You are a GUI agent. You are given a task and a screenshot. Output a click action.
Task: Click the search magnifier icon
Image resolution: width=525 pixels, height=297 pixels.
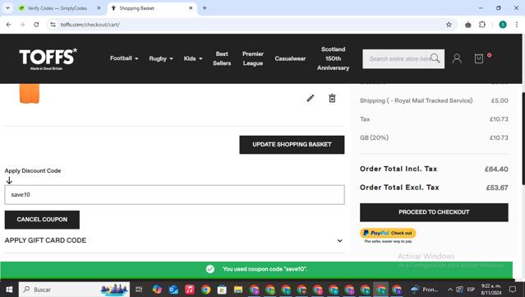[435, 58]
